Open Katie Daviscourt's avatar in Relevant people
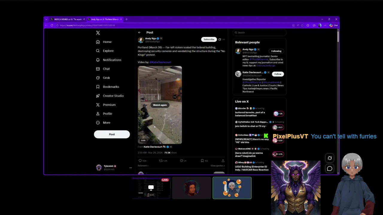 coord(238,74)
